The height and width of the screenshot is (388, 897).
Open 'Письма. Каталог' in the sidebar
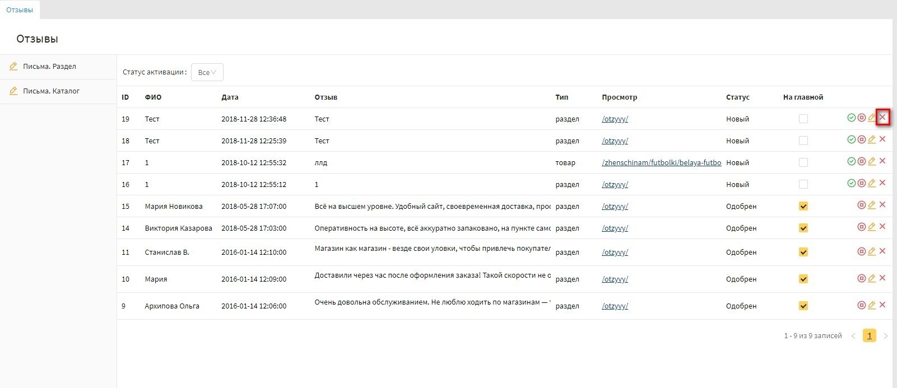[x=51, y=91]
